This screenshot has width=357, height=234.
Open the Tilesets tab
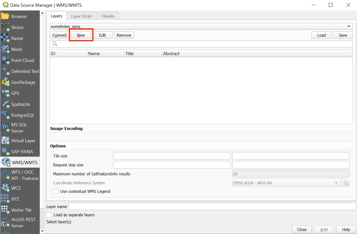(x=108, y=16)
